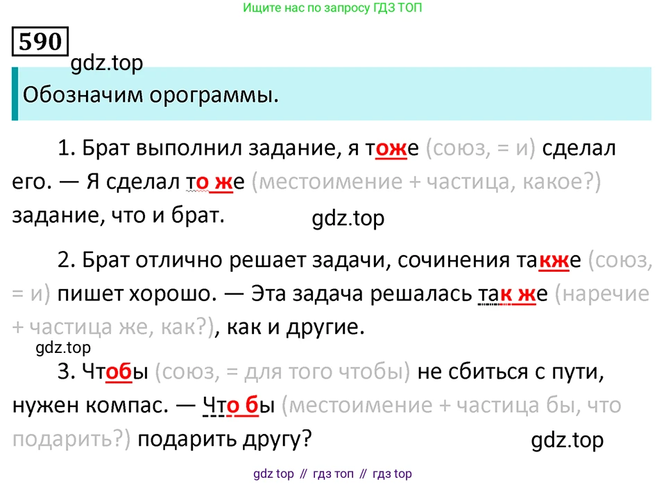Select the gray note '(союз, = для того чтобы)'
This screenshot has width=666, height=484.
(284, 372)
